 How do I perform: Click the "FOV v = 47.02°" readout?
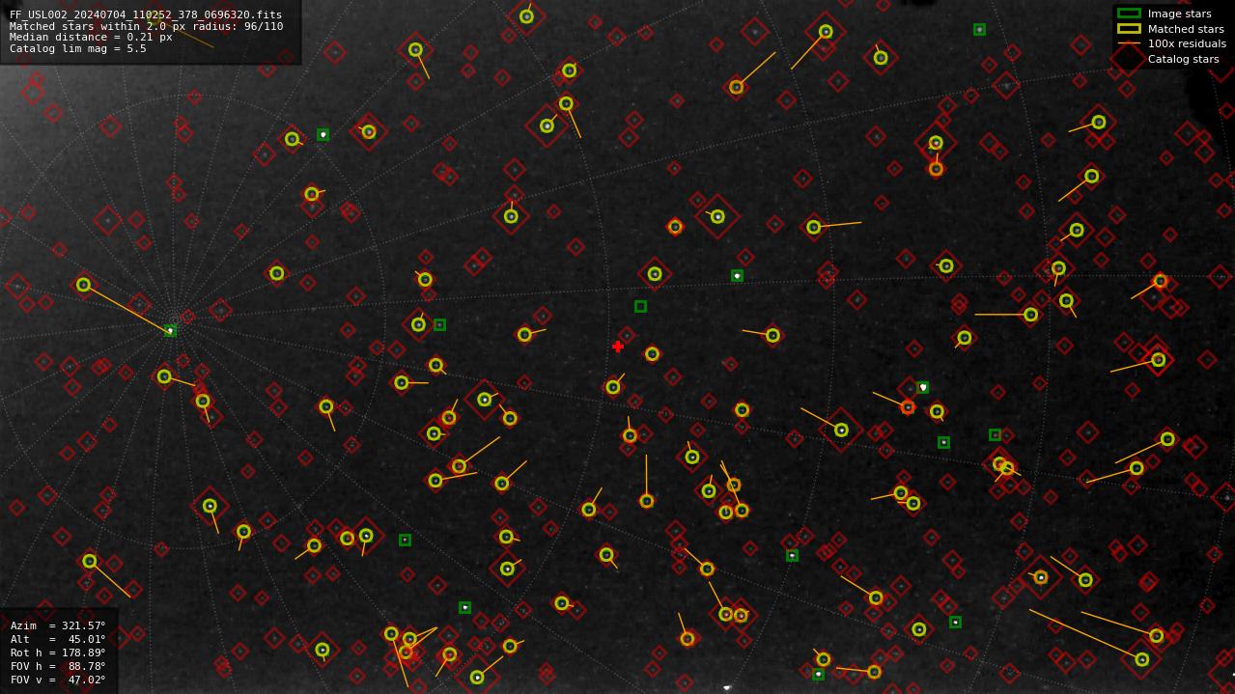coord(58,680)
